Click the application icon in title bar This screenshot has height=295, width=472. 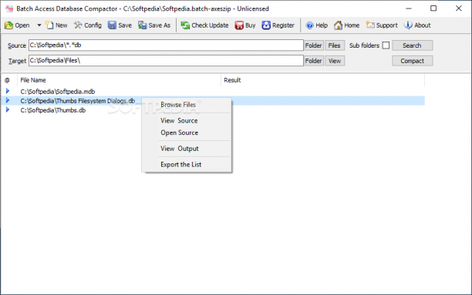click(9, 8)
